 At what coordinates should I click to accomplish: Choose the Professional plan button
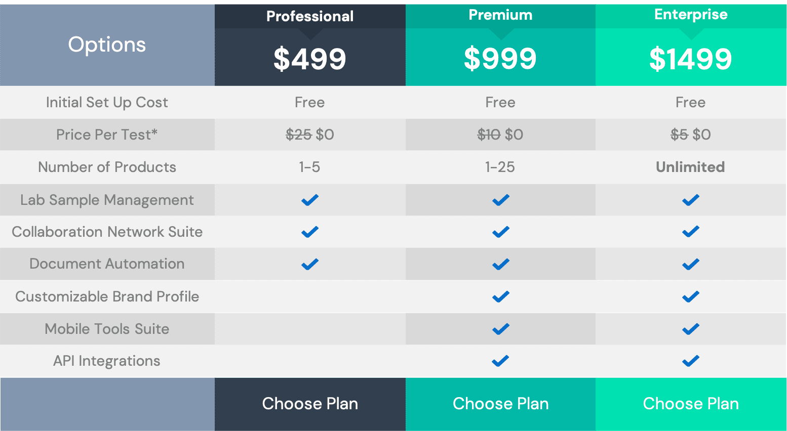310,404
